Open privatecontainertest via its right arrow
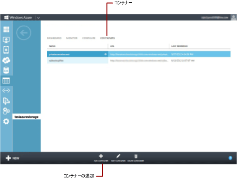This screenshot has height=178, width=237. (106, 54)
